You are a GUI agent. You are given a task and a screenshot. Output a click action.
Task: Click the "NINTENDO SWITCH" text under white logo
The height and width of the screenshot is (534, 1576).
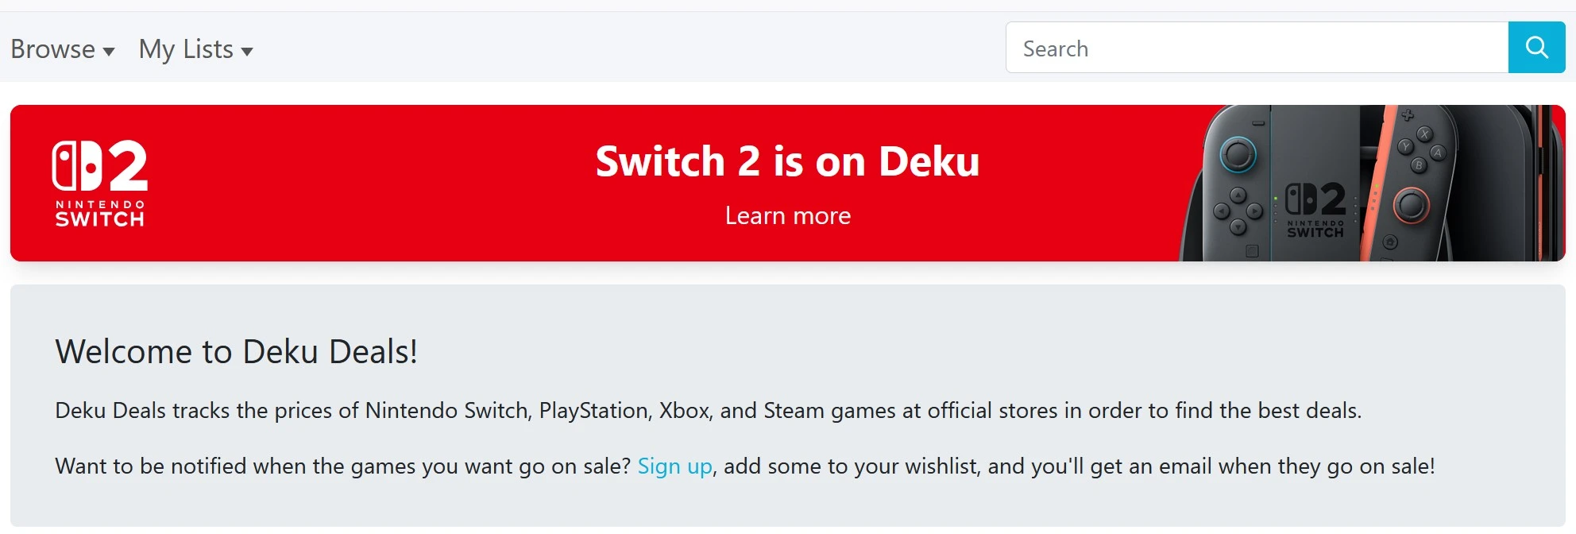(100, 215)
